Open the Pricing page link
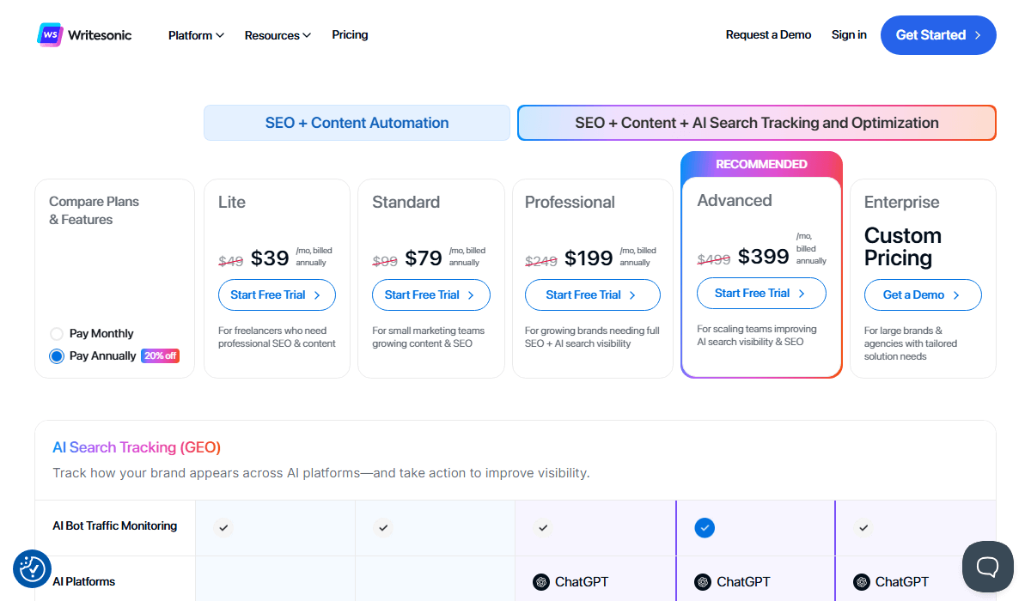This screenshot has width=1031, height=601. pyautogui.click(x=350, y=35)
